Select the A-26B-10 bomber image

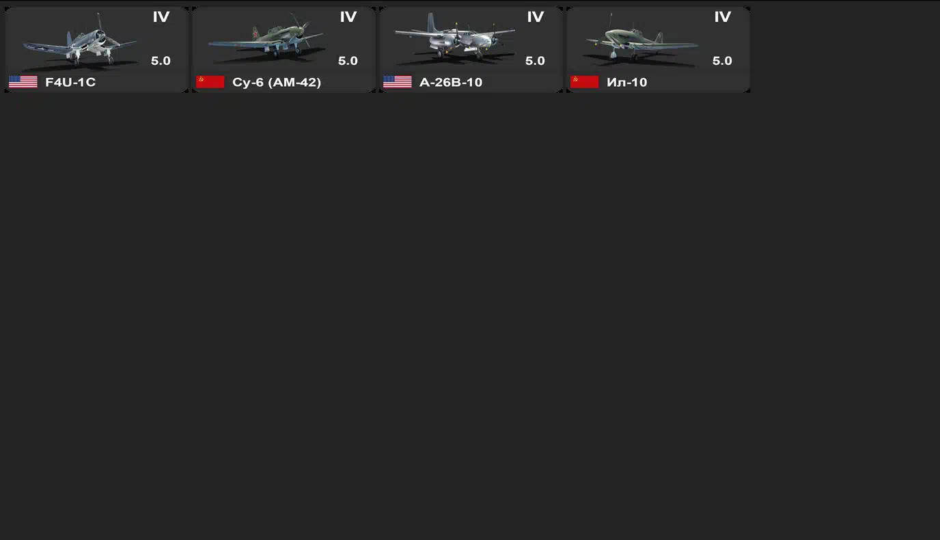tap(454, 40)
